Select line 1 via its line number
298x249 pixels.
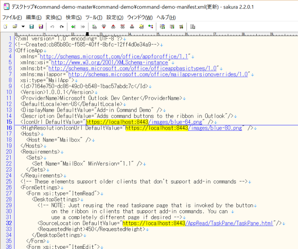click(x=10, y=39)
